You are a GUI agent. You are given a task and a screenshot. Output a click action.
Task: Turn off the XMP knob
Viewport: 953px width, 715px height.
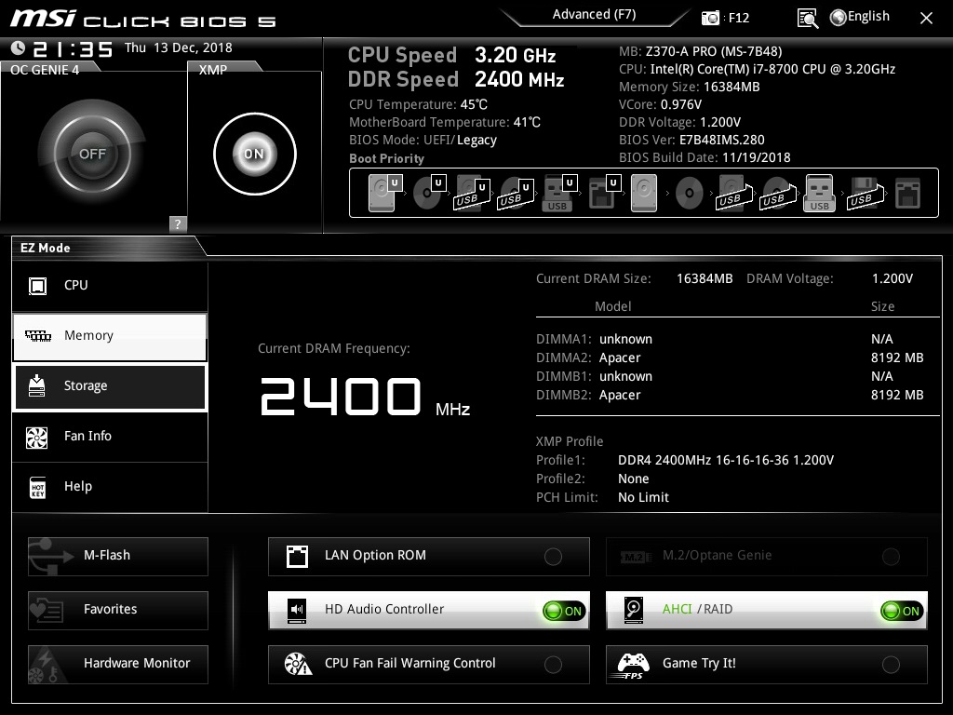pyautogui.click(x=255, y=154)
